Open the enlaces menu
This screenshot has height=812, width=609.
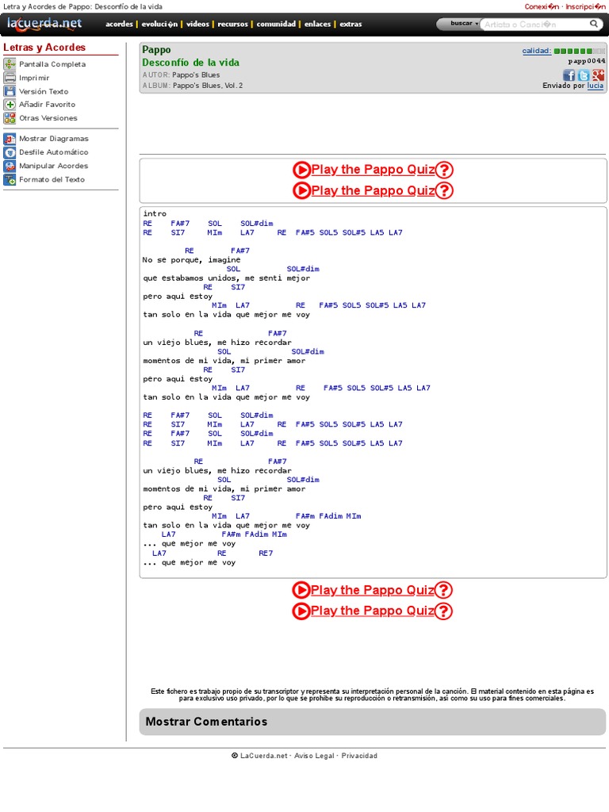tap(317, 24)
